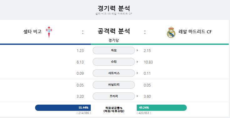Click the arrow beside 세트피스 pill

click(x=137, y=73)
